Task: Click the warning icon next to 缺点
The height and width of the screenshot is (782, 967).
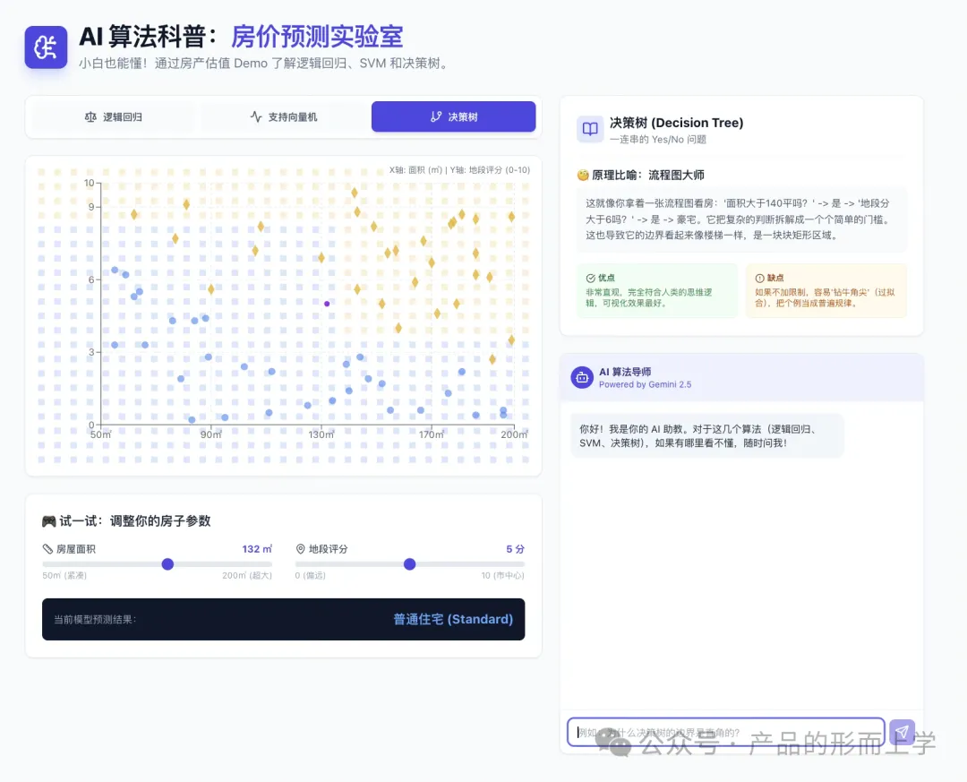Action: click(759, 279)
